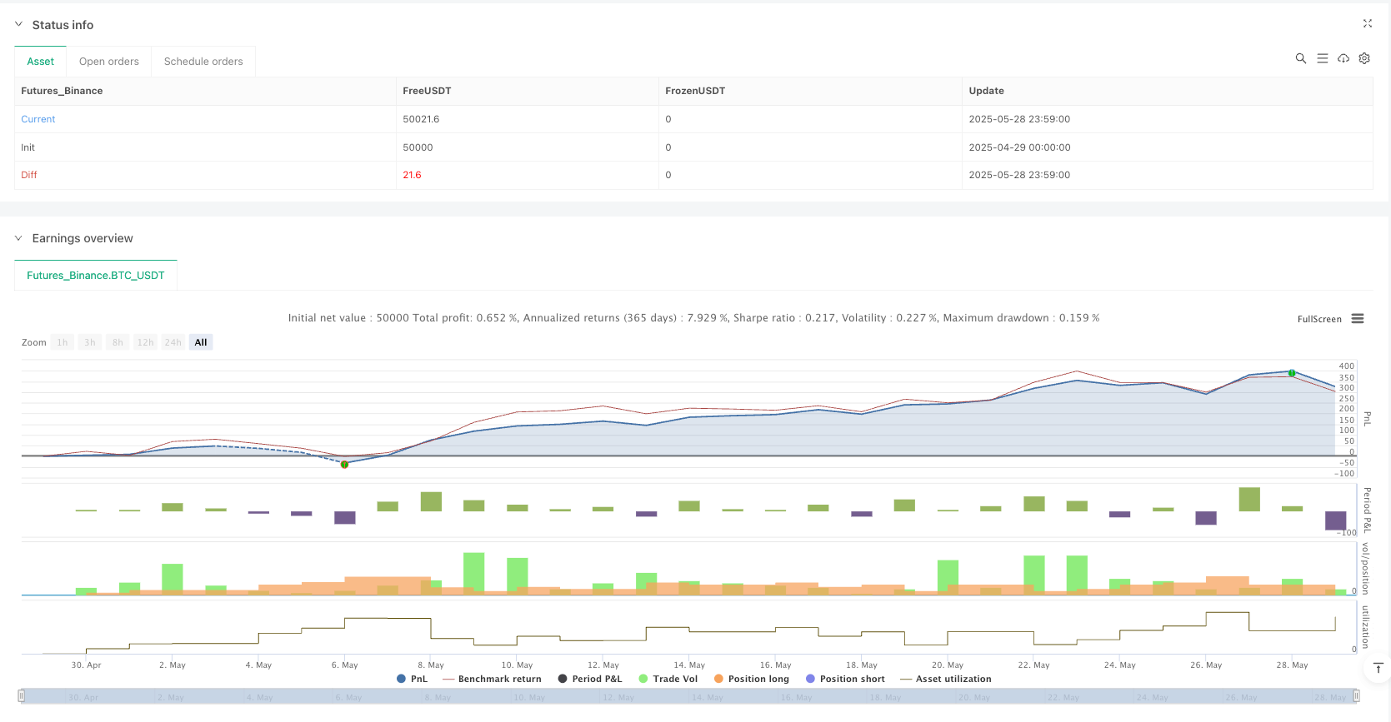Open the list view menu icon
Image resolution: width=1391 pixels, height=722 pixels.
click(1322, 58)
